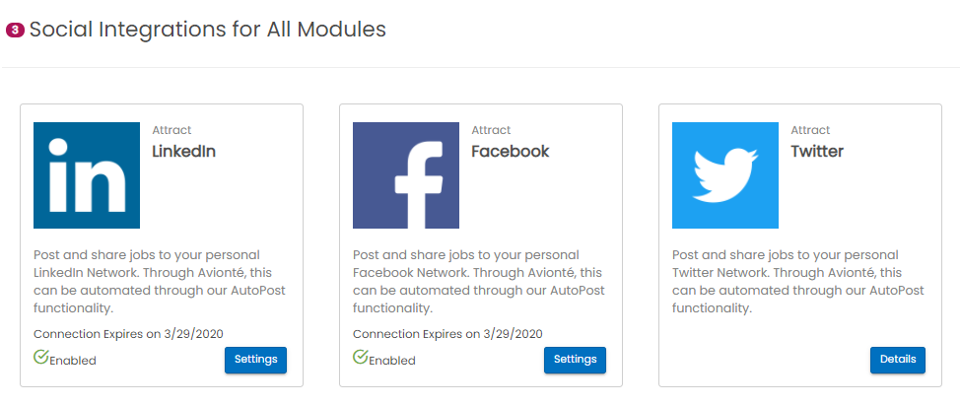
Task: Click the Facebook logo icon
Action: point(406,175)
